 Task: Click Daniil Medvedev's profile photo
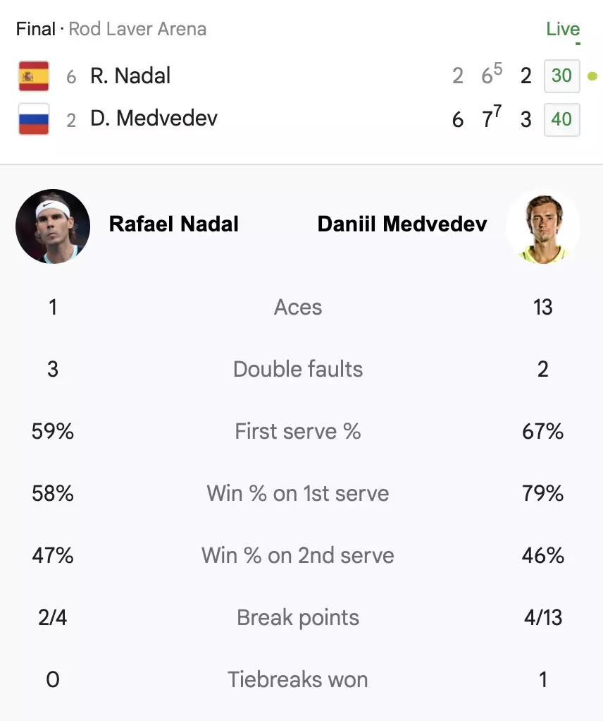coord(543,226)
